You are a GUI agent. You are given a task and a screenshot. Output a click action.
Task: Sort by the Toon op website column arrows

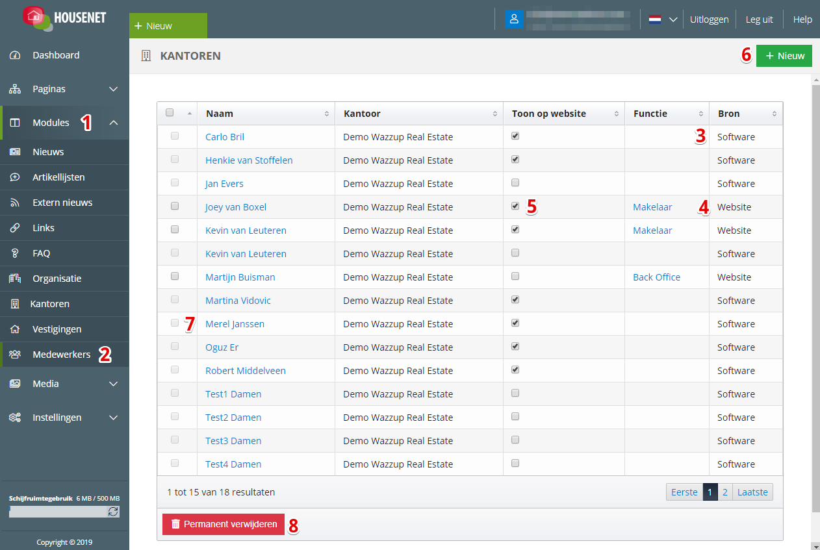pyautogui.click(x=616, y=114)
